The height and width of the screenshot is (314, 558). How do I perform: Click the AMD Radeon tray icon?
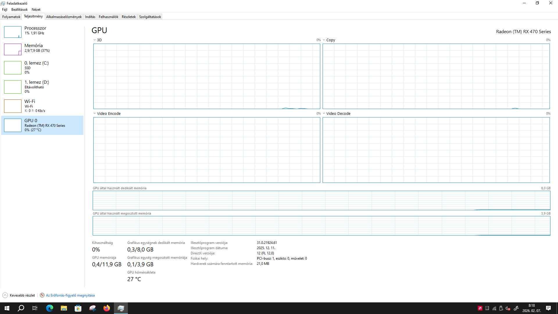coord(480,308)
